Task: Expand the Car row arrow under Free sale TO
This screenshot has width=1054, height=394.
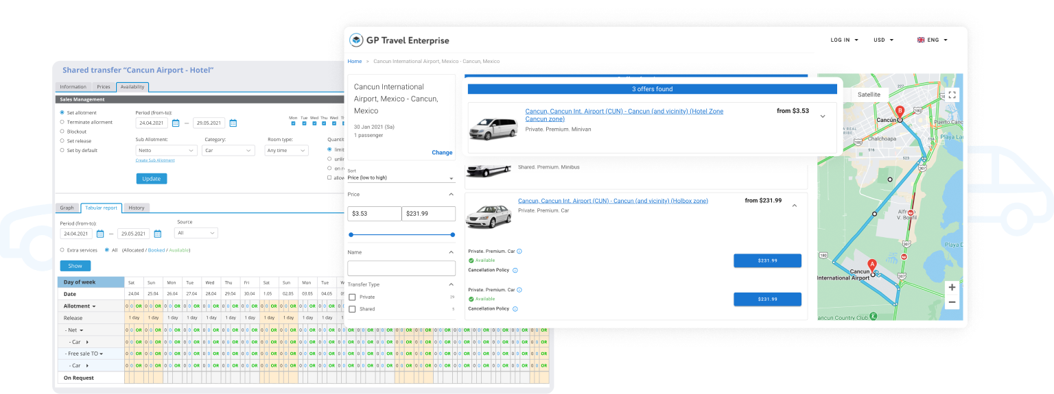Action: pyautogui.click(x=87, y=365)
